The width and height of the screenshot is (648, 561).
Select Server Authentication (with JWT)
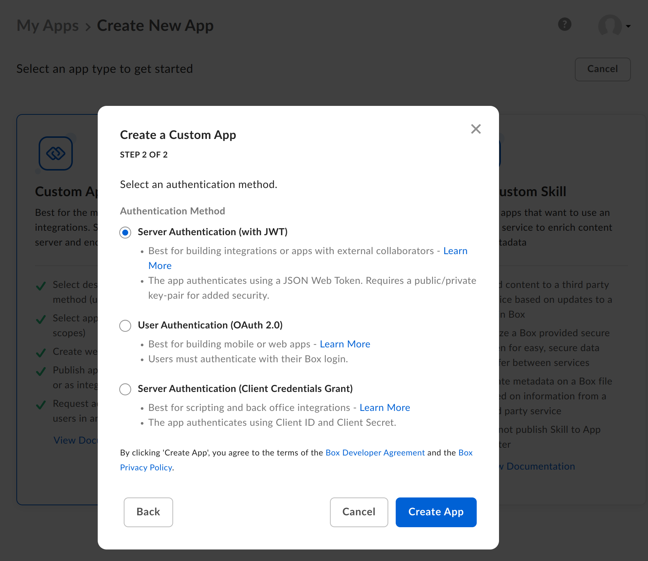click(125, 232)
